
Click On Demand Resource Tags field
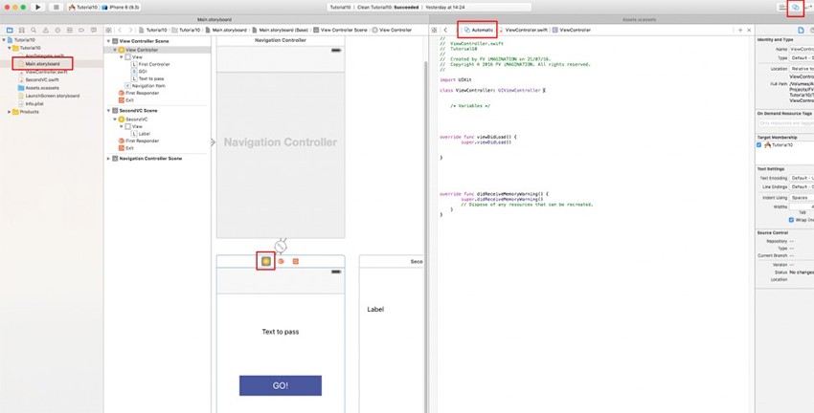pyautogui.click(x=785, y=123)
